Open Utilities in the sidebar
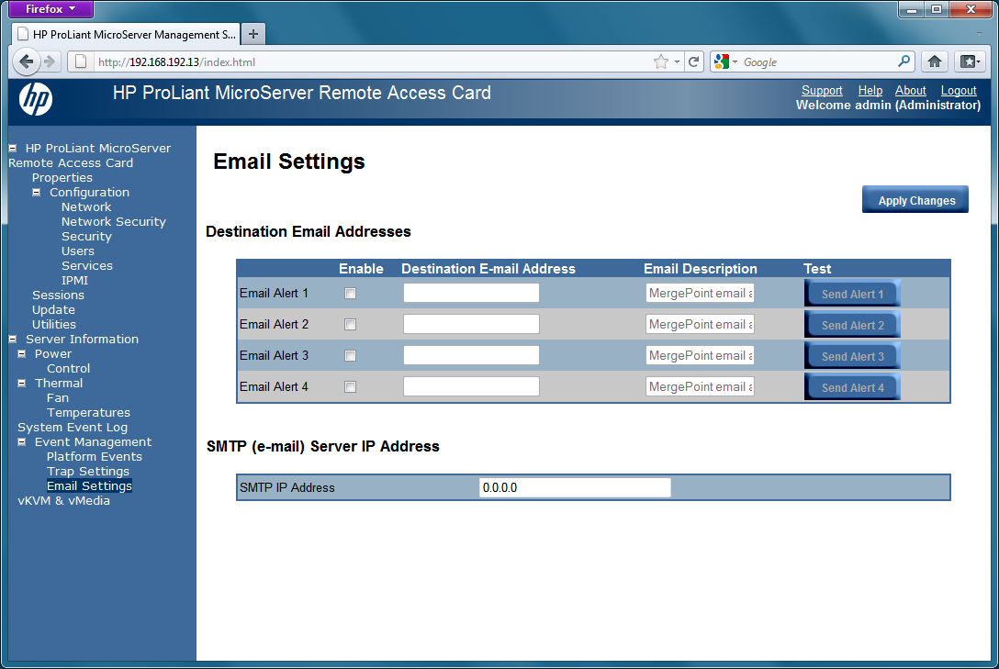The image size is (999, 669). [53, 324]
